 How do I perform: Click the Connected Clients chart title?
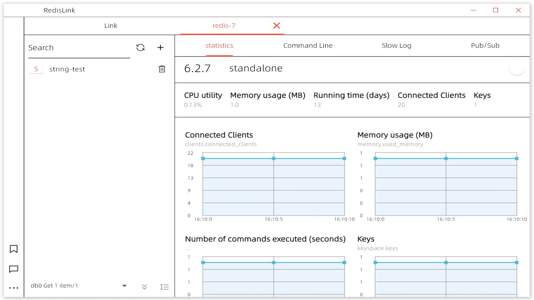[219, 135]
